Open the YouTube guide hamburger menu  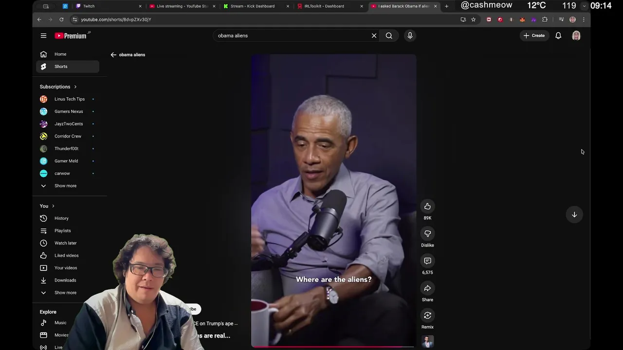pos(43,35)
